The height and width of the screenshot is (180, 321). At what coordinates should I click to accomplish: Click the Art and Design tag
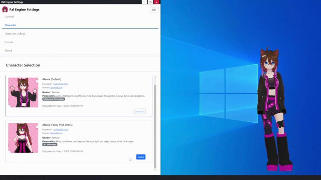pos(50,144)
